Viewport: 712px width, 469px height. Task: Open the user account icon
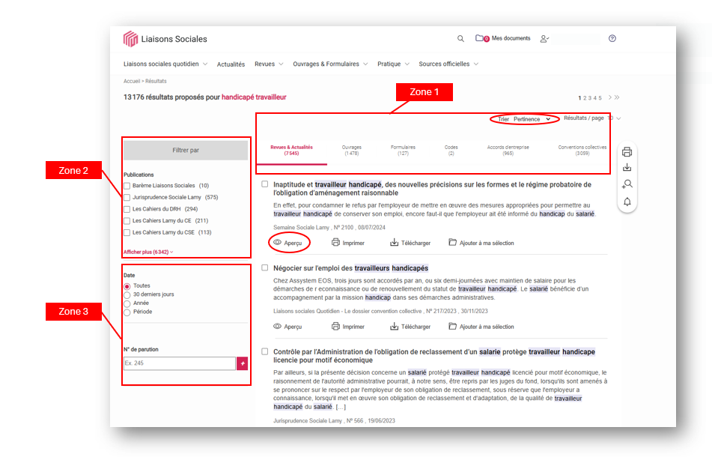(x=544, y=39)
